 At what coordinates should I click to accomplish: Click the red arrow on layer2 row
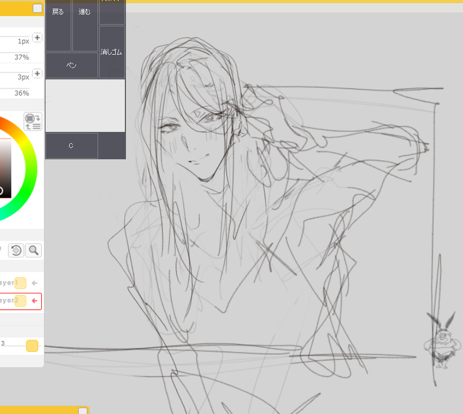[x=35, y=301]
